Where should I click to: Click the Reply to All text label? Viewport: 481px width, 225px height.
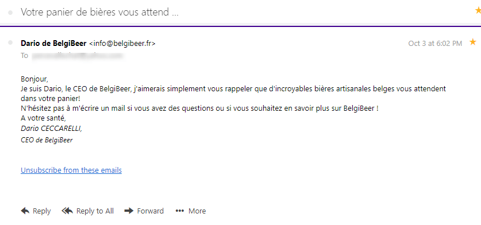click(95, 211)
